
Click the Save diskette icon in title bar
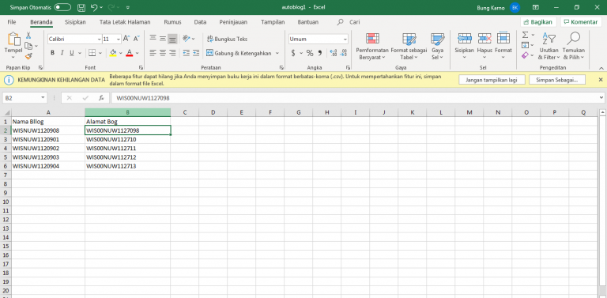tap(81, 7)
